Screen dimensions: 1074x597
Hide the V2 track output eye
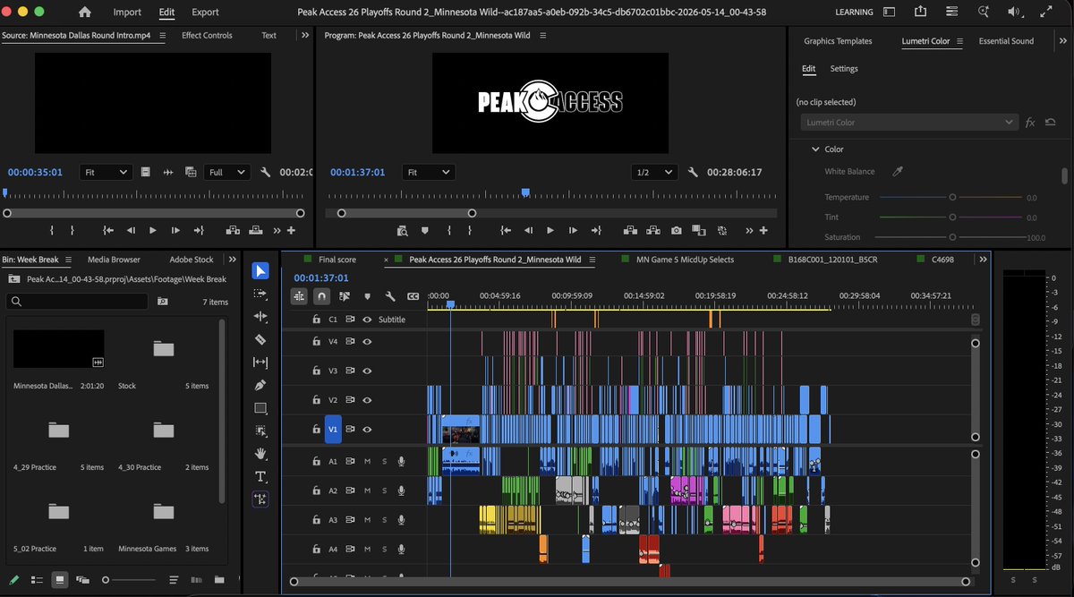pos(367,400)
